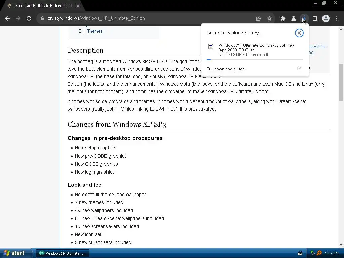
Task: Click the keyboard icon in the taskbar
Action: (x=300, y=253)
